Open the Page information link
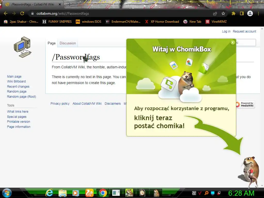The height and width of the screenshot is (198, 264). (x=19, y=127)
